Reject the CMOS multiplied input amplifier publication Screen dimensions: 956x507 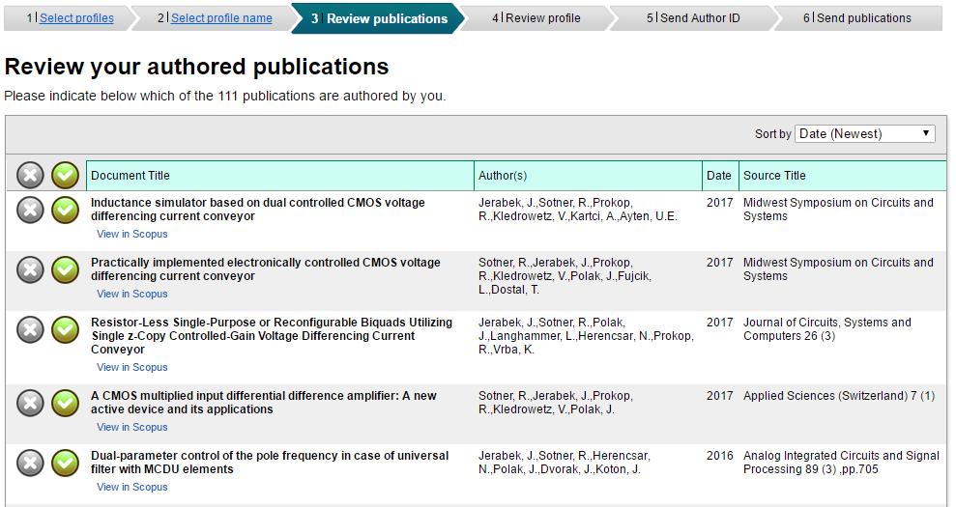pos(31,403)
